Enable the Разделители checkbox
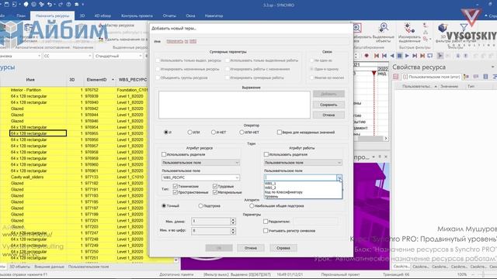Screen dimensions: 497x279 266,222
